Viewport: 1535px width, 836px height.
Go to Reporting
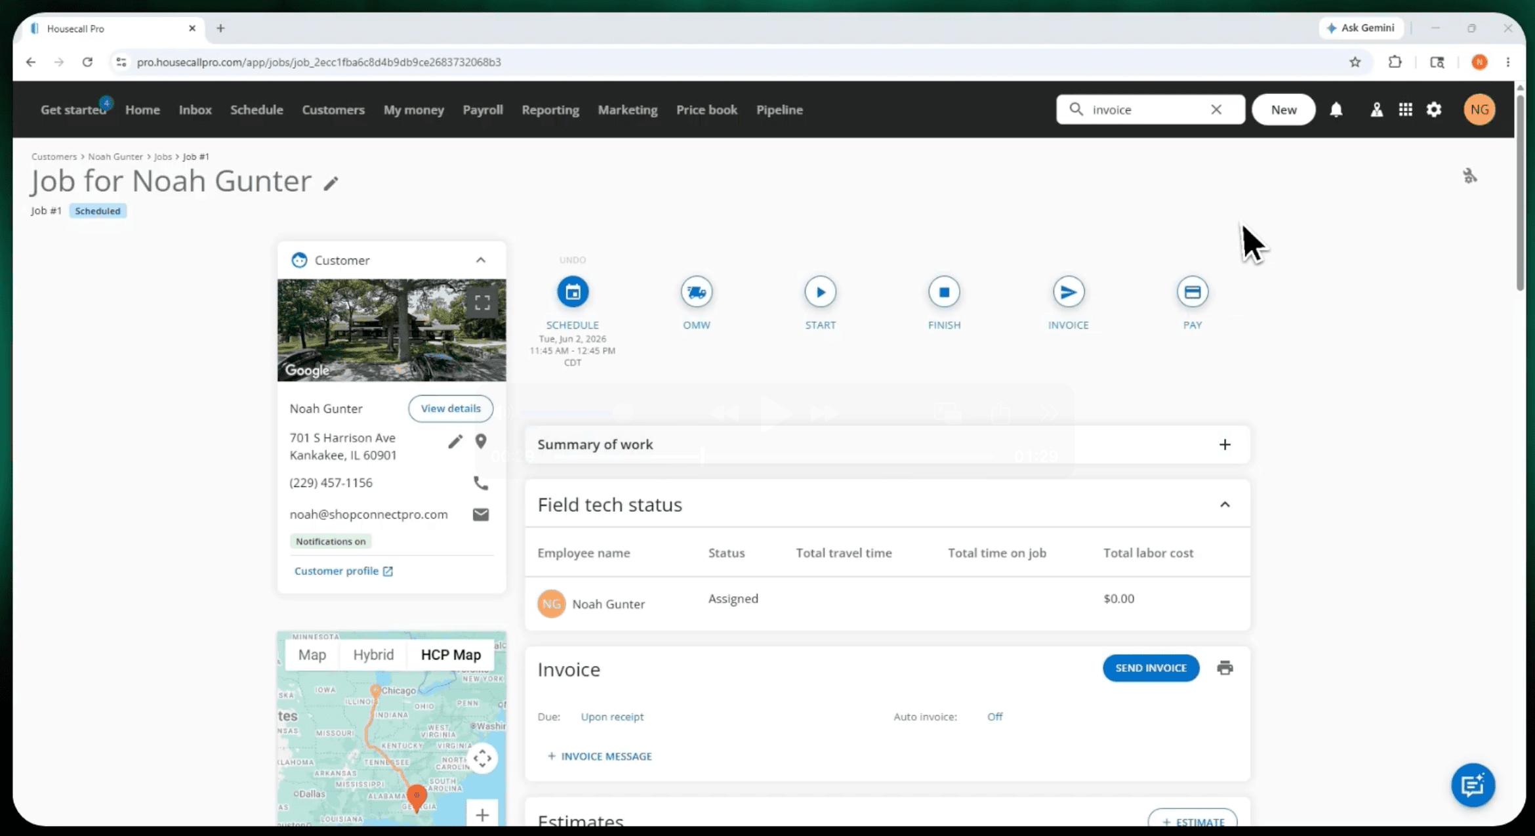(550, 110)
